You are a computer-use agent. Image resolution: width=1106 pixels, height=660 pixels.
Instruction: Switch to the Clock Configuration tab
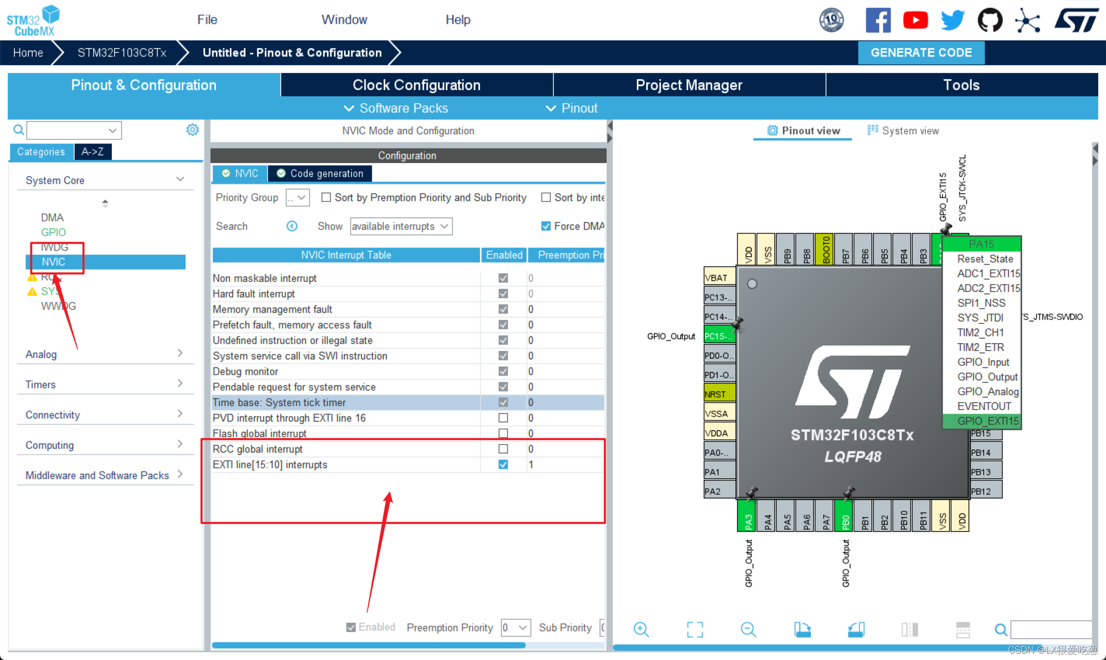point(417,85)
